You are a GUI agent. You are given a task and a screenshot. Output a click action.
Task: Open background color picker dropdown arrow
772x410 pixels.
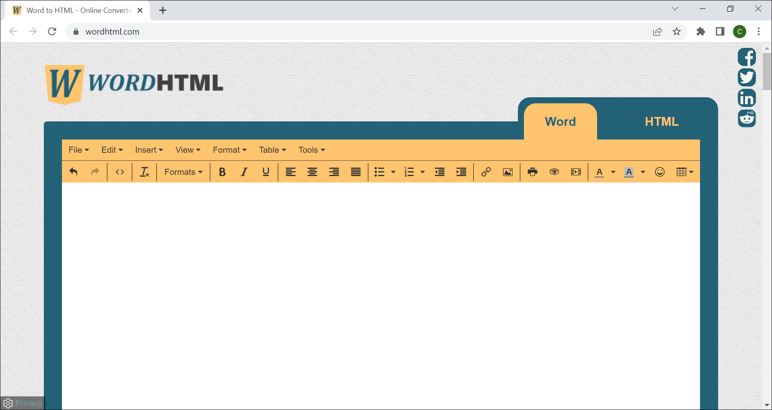pyautogui.click(x=643, y=172)
